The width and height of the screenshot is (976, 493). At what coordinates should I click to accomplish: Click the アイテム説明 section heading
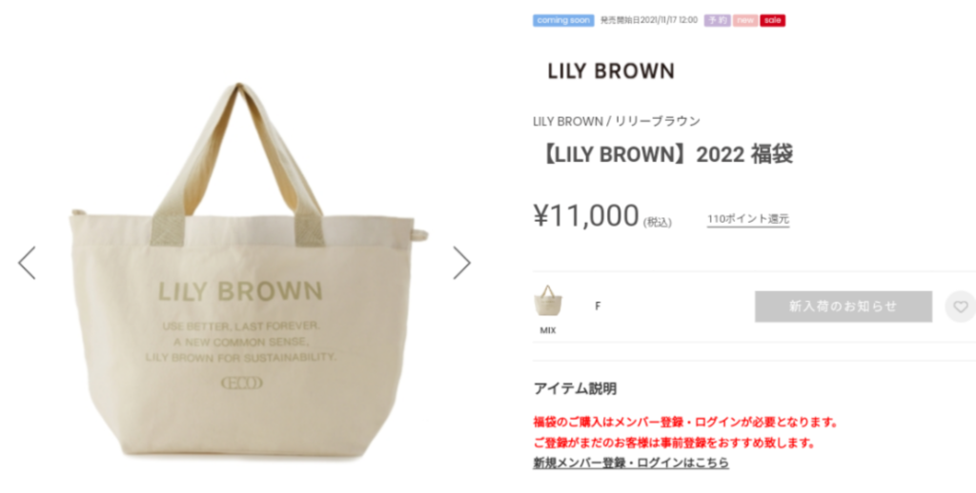click(x=575, y=389)
